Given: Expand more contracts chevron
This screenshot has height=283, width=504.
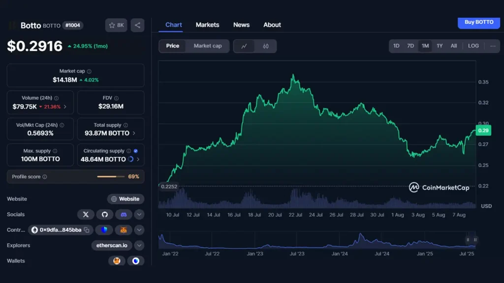Looking at the screenshot, I should click(139, 230).
